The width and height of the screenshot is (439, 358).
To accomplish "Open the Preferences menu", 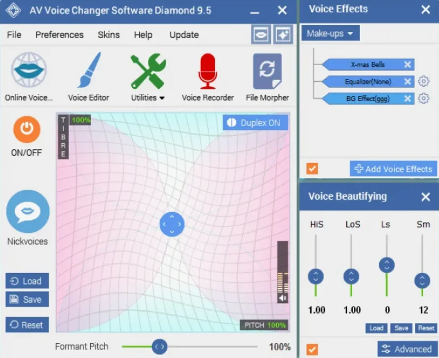I will coord(59,35).
